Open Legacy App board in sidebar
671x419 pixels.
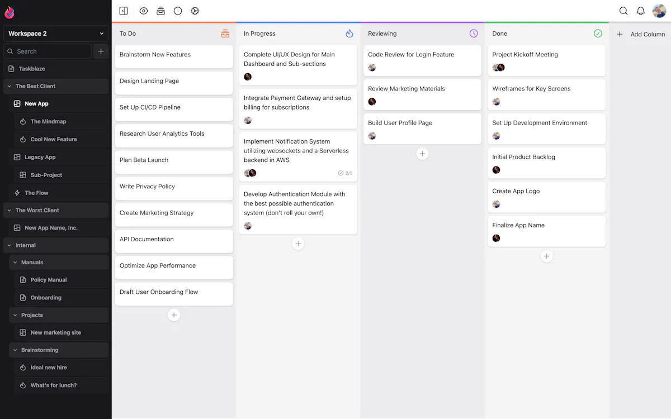pyautogui.click(x=59, y=157)
